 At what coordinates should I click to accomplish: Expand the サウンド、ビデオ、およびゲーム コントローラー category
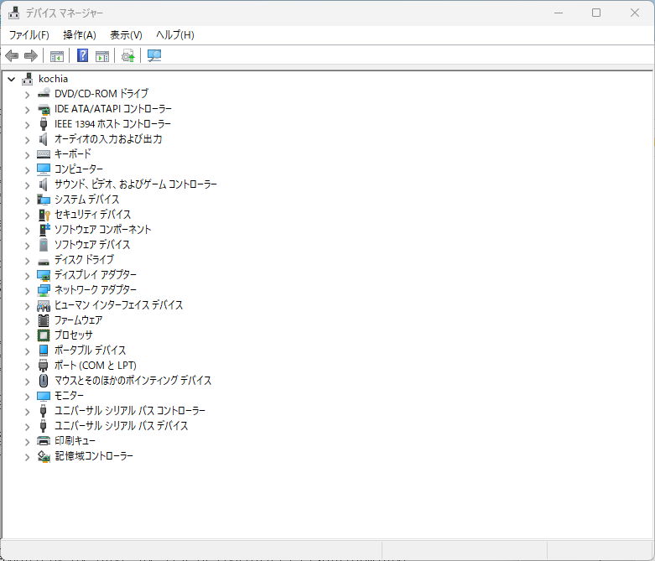(27, 185)
